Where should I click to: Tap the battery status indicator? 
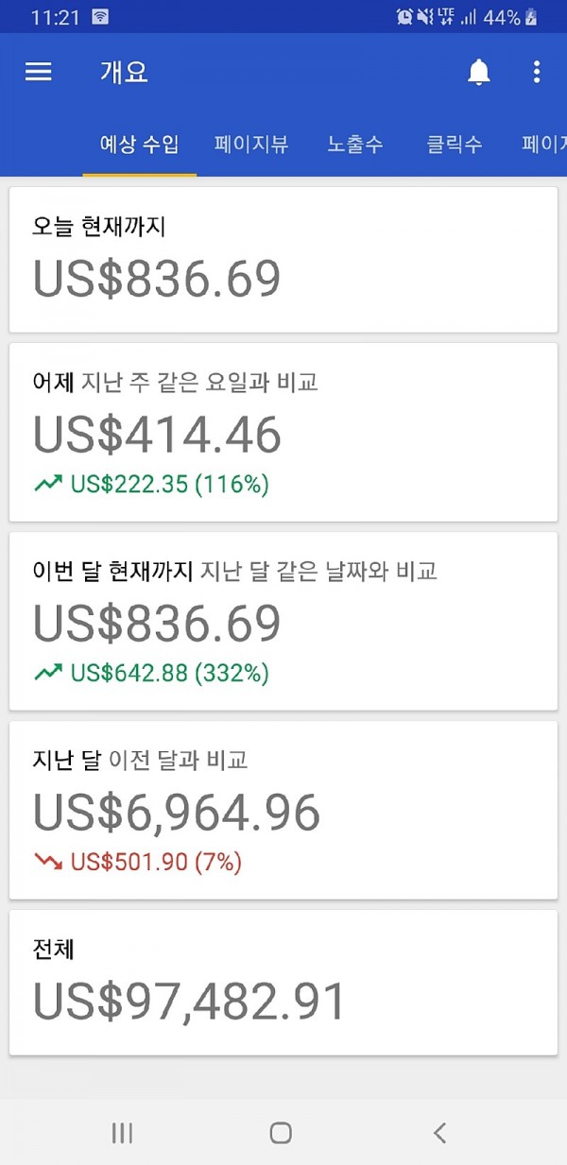tap(532, 17)
